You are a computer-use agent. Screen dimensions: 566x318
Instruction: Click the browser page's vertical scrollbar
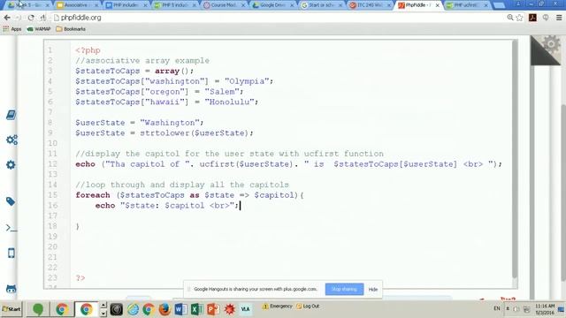coord(563,193)
